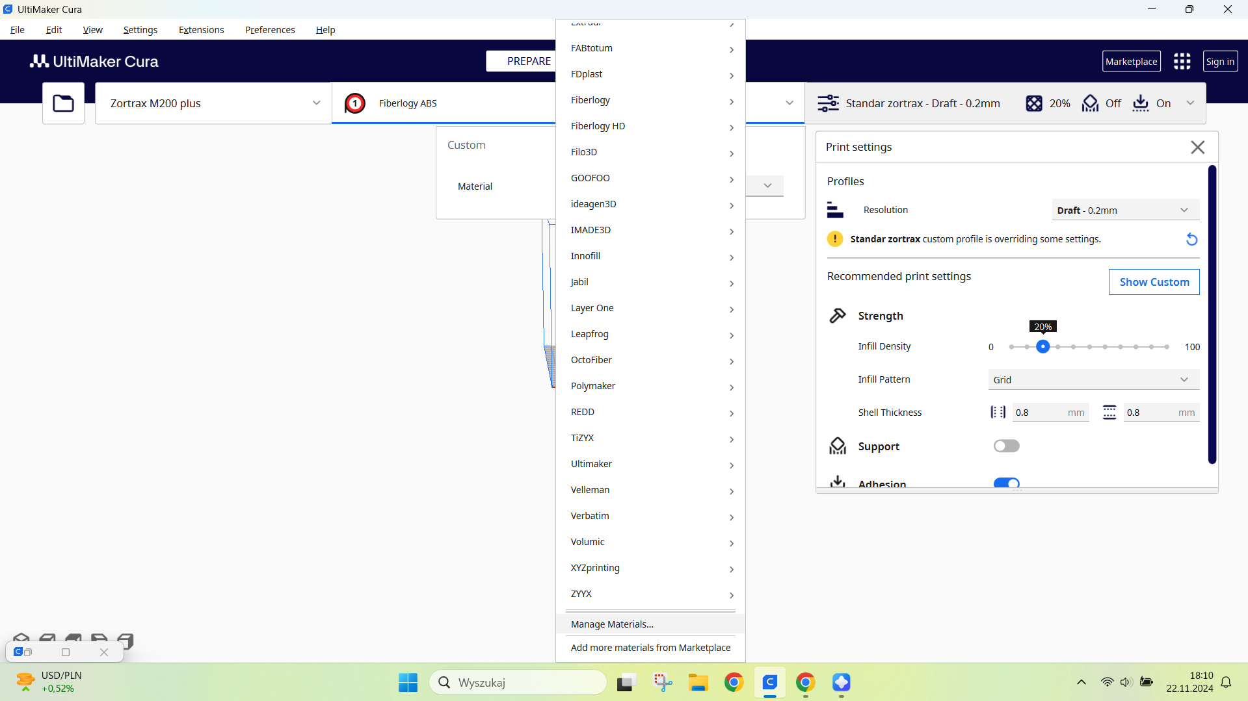Screen dimensions: 1248x701
Task: Open the View menu
Action: click(92, 30)
